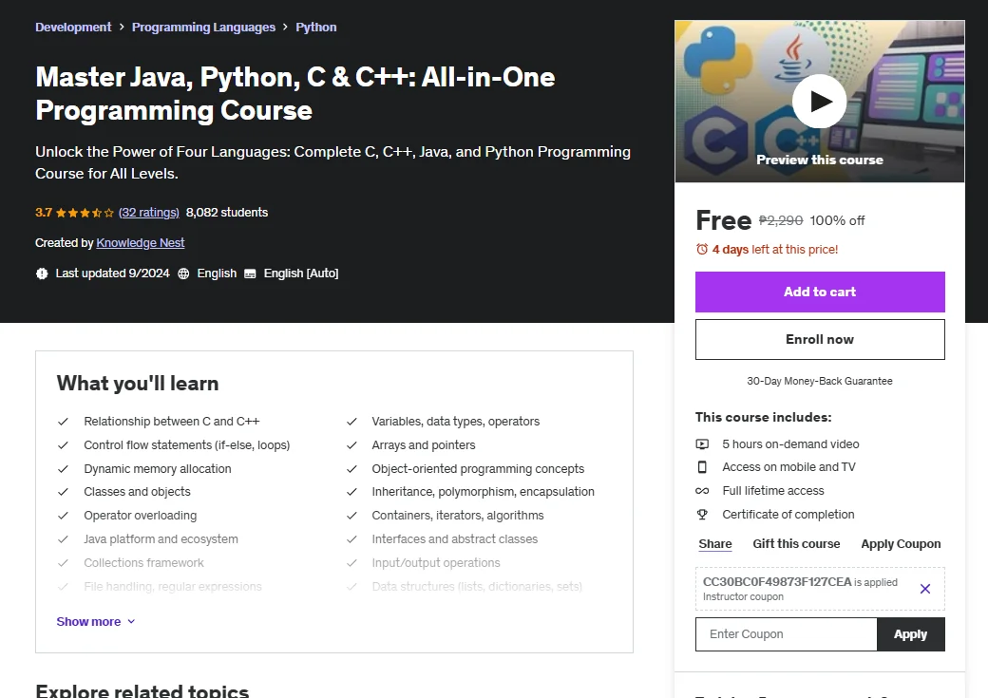This screenshot has height=698, width=988.
Task: Click checkmark next to Operator overloading
Action: (63, 516)
